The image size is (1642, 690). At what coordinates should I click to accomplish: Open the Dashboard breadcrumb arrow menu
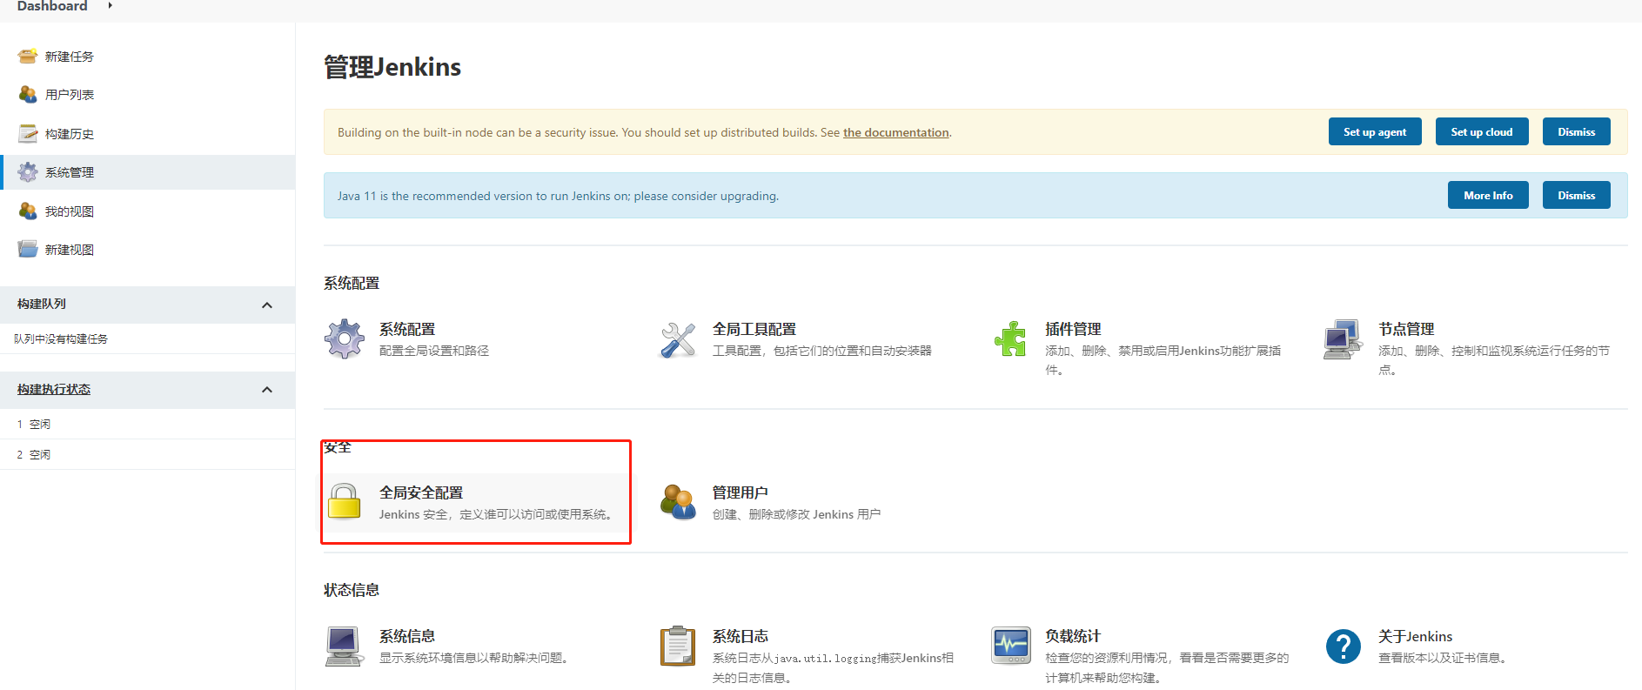(x=111, y=5)
